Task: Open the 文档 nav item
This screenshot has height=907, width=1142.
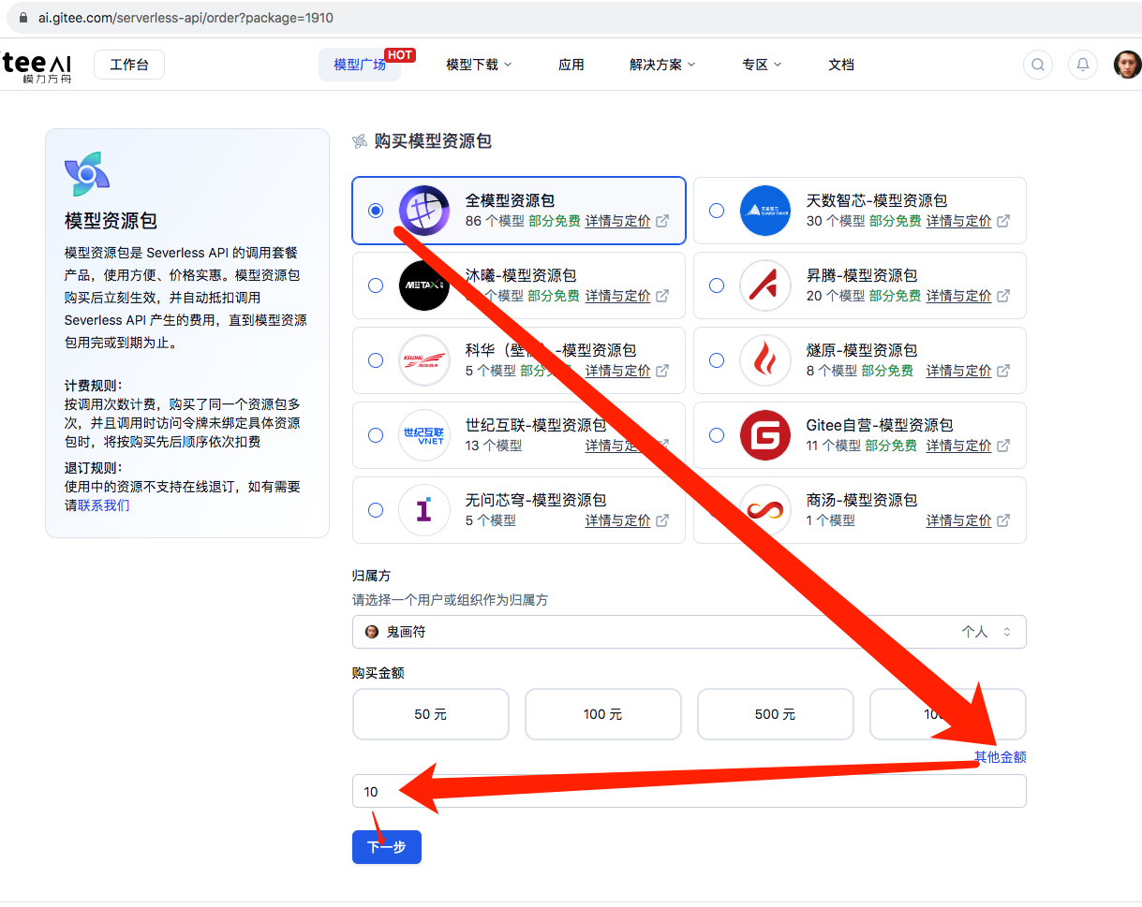Action: coord(841,65)
